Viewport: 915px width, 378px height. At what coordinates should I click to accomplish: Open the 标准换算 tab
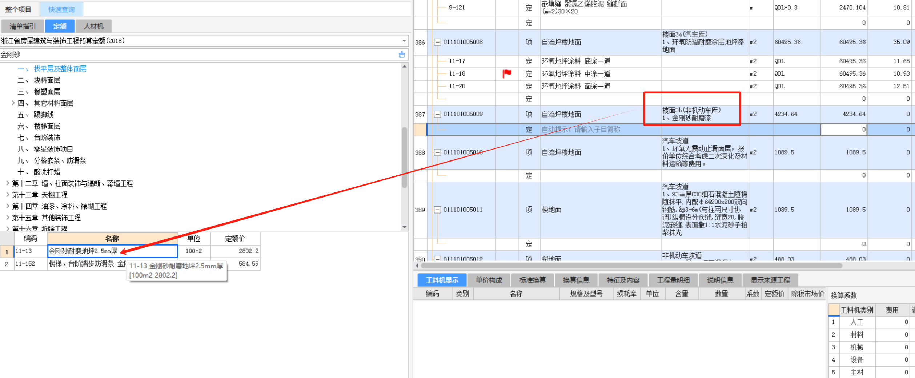(533, 280)
